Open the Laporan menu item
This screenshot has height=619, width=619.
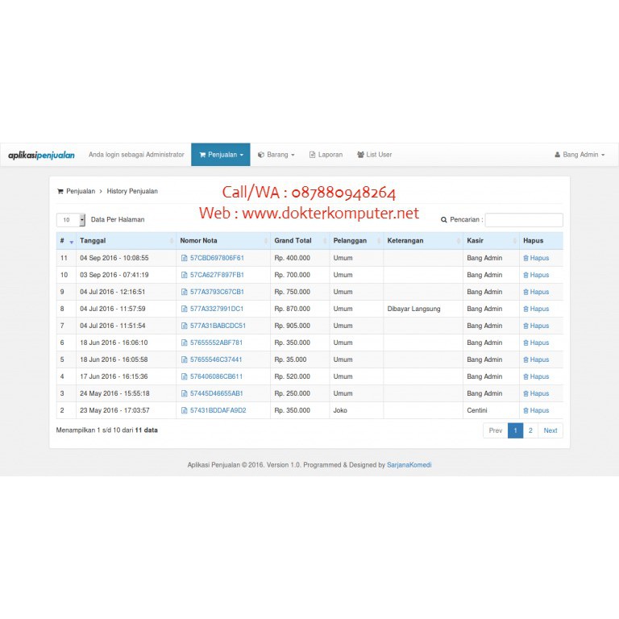click(x=326, y=155)
